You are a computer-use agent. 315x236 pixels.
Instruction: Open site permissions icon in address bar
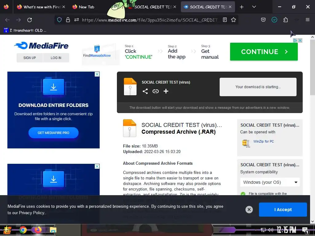(x=77, y=20)
